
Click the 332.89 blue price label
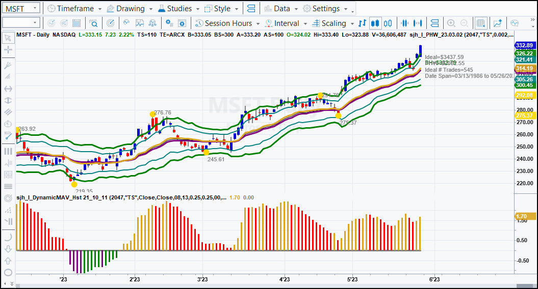coord(525,45)
